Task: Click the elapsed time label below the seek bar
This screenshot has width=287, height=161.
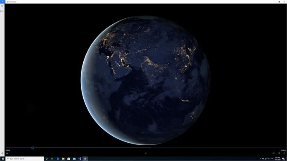Action: point(8,150)
